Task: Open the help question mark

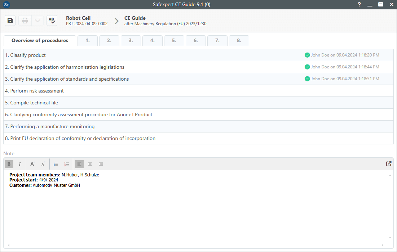Action: pyautogui.click(x=359, y=4)
